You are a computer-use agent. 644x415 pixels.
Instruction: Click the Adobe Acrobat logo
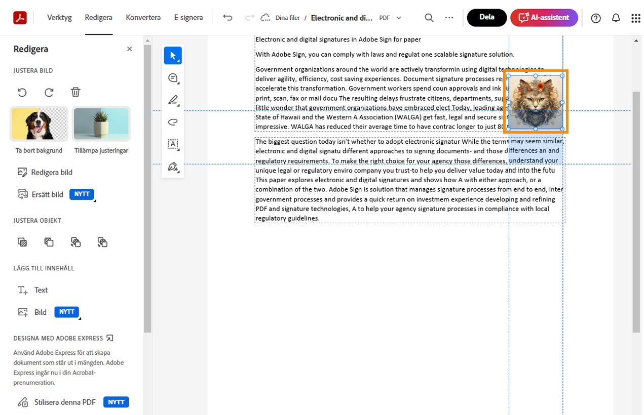tap(20, 18)
